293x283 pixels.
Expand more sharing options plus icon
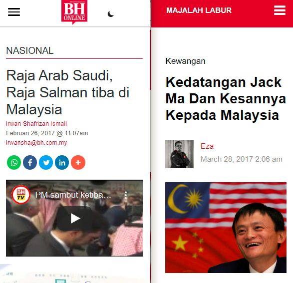tap(78, 162)
